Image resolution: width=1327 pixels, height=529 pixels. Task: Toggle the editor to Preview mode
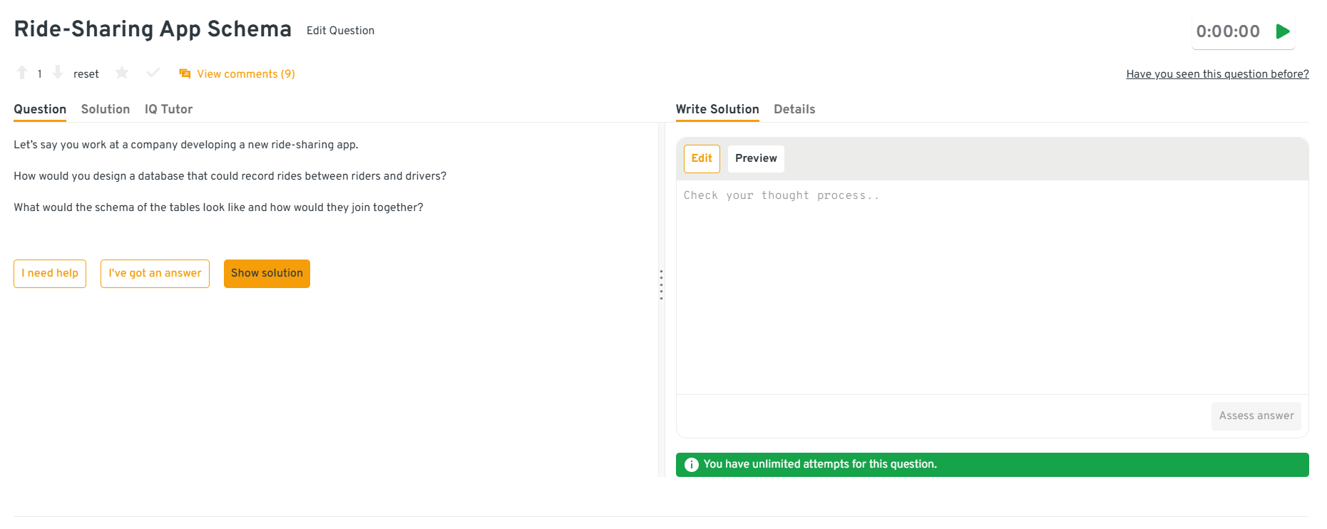(755, 158)
